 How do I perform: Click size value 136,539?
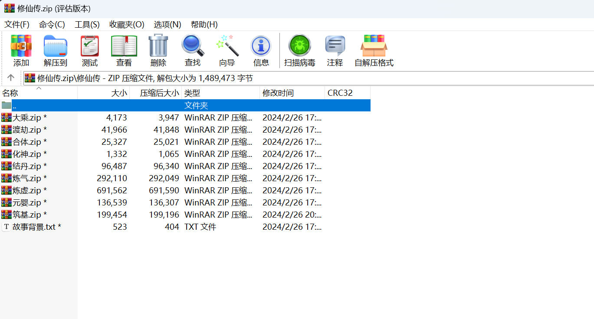click(112, 202)
